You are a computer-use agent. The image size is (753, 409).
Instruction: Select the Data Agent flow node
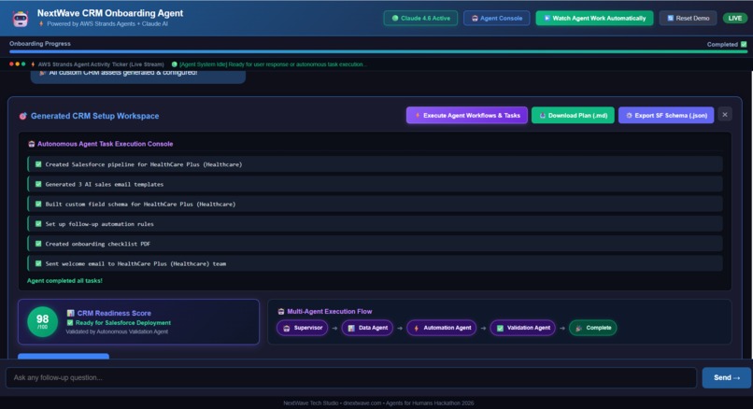coord(367,328)
